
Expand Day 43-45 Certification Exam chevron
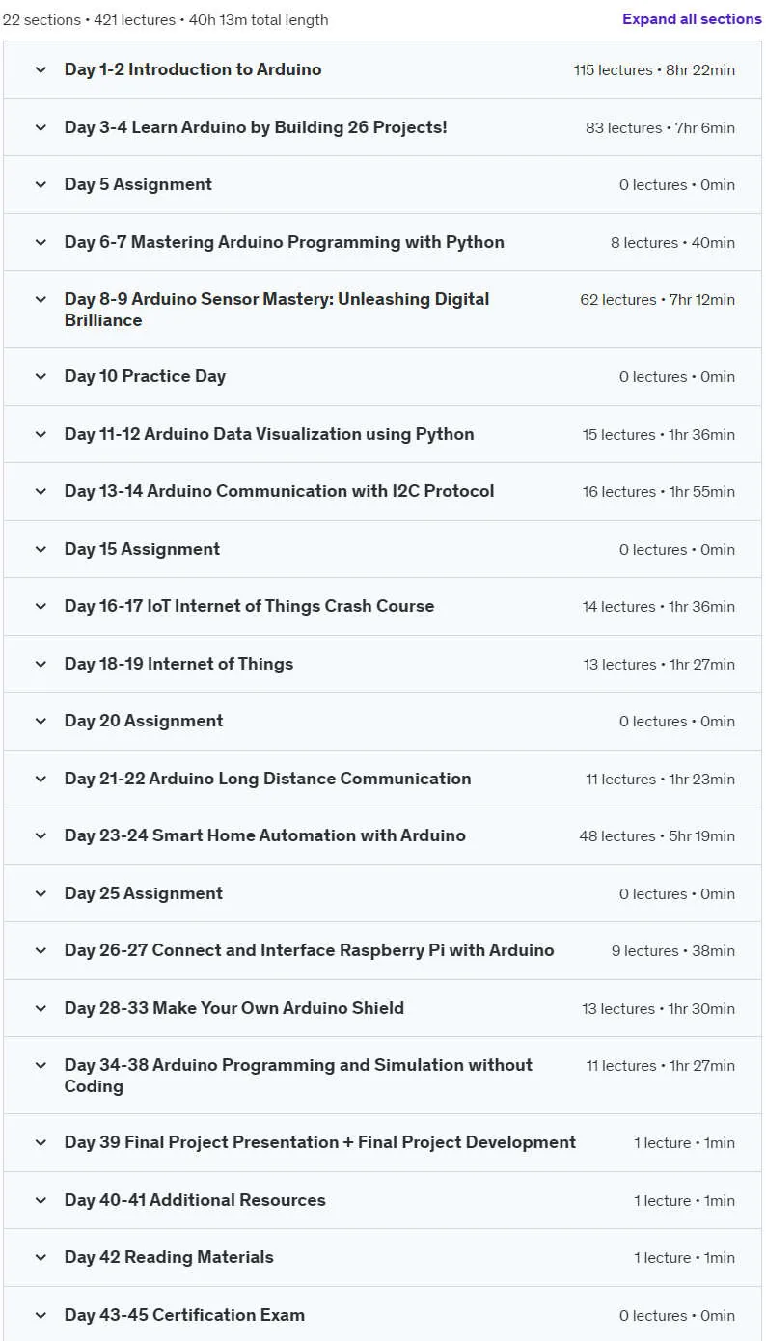tap(41, 1315)
